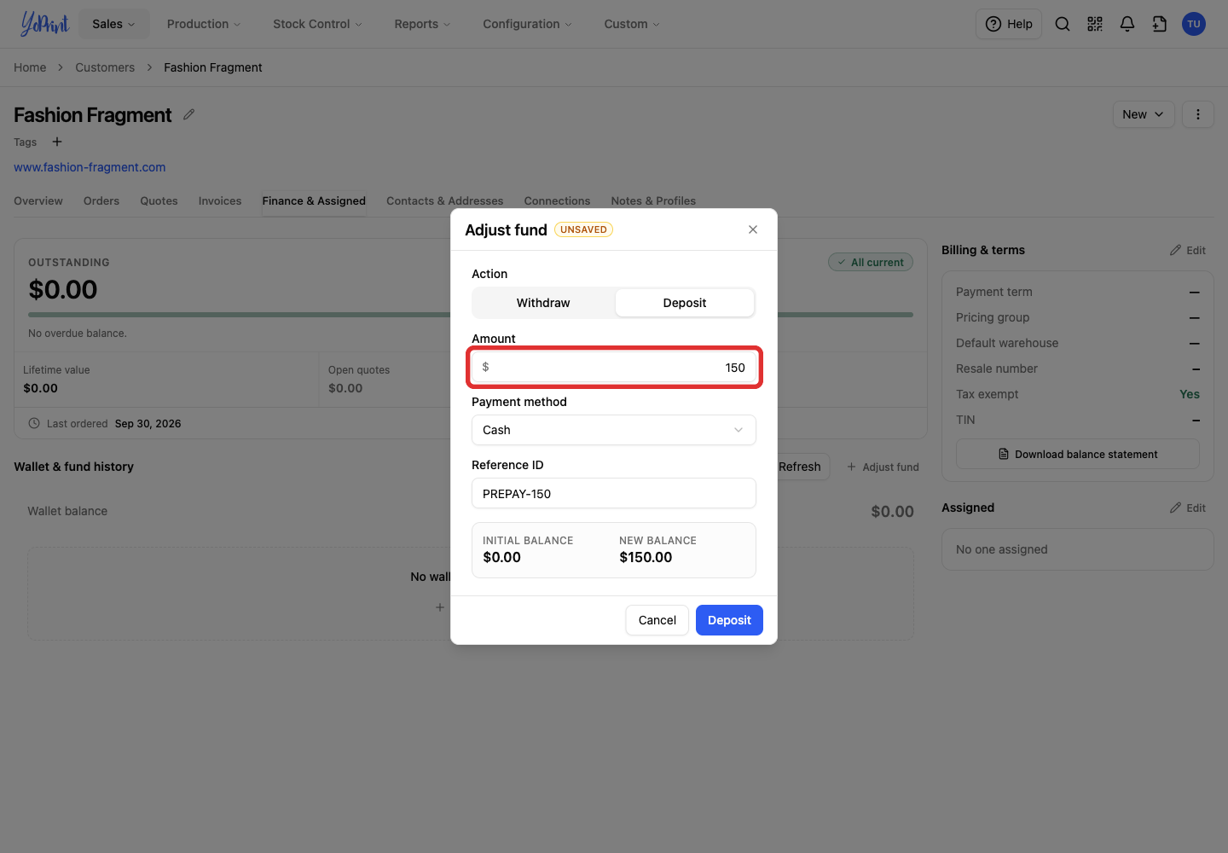Select the Finance & Assigned tab
This screenshot has width=1228, height=853.
point(314,201)
